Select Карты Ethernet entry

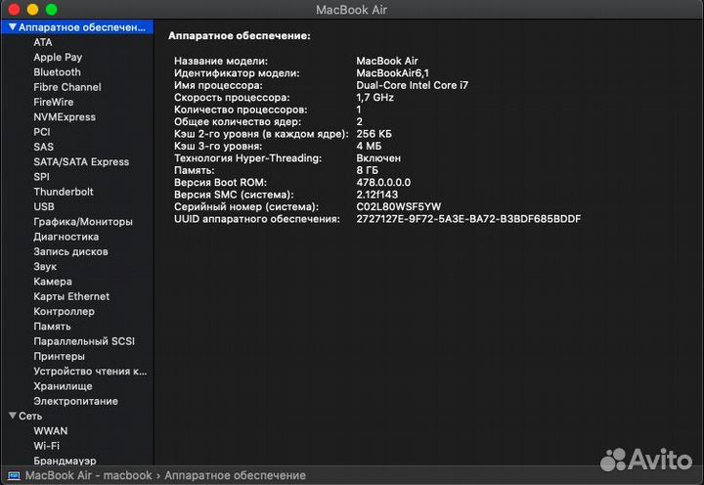71,296
